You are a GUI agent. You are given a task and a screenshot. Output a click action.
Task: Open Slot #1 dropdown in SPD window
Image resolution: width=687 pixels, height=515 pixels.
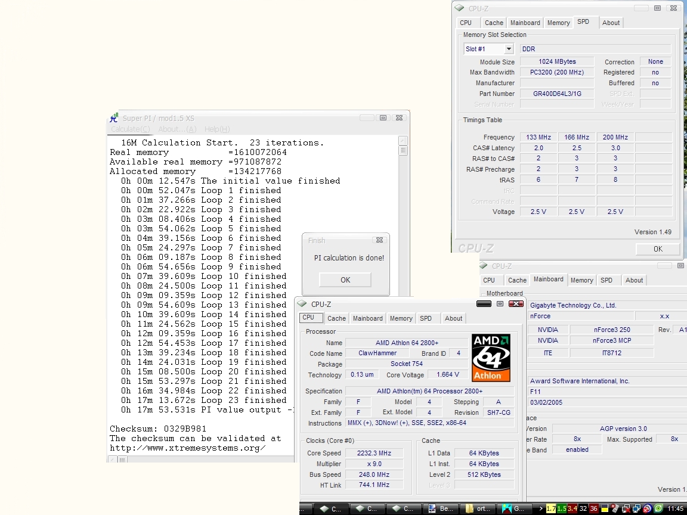[509, 49]
